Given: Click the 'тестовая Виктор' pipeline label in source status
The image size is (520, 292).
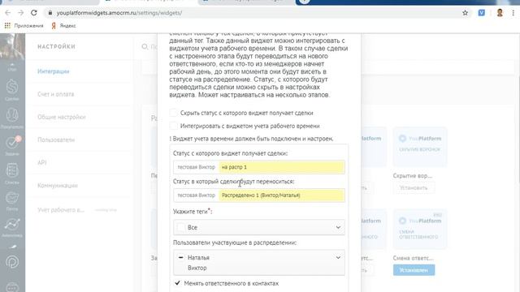Looking at the screenshot, I should click(x=197, y=167).
